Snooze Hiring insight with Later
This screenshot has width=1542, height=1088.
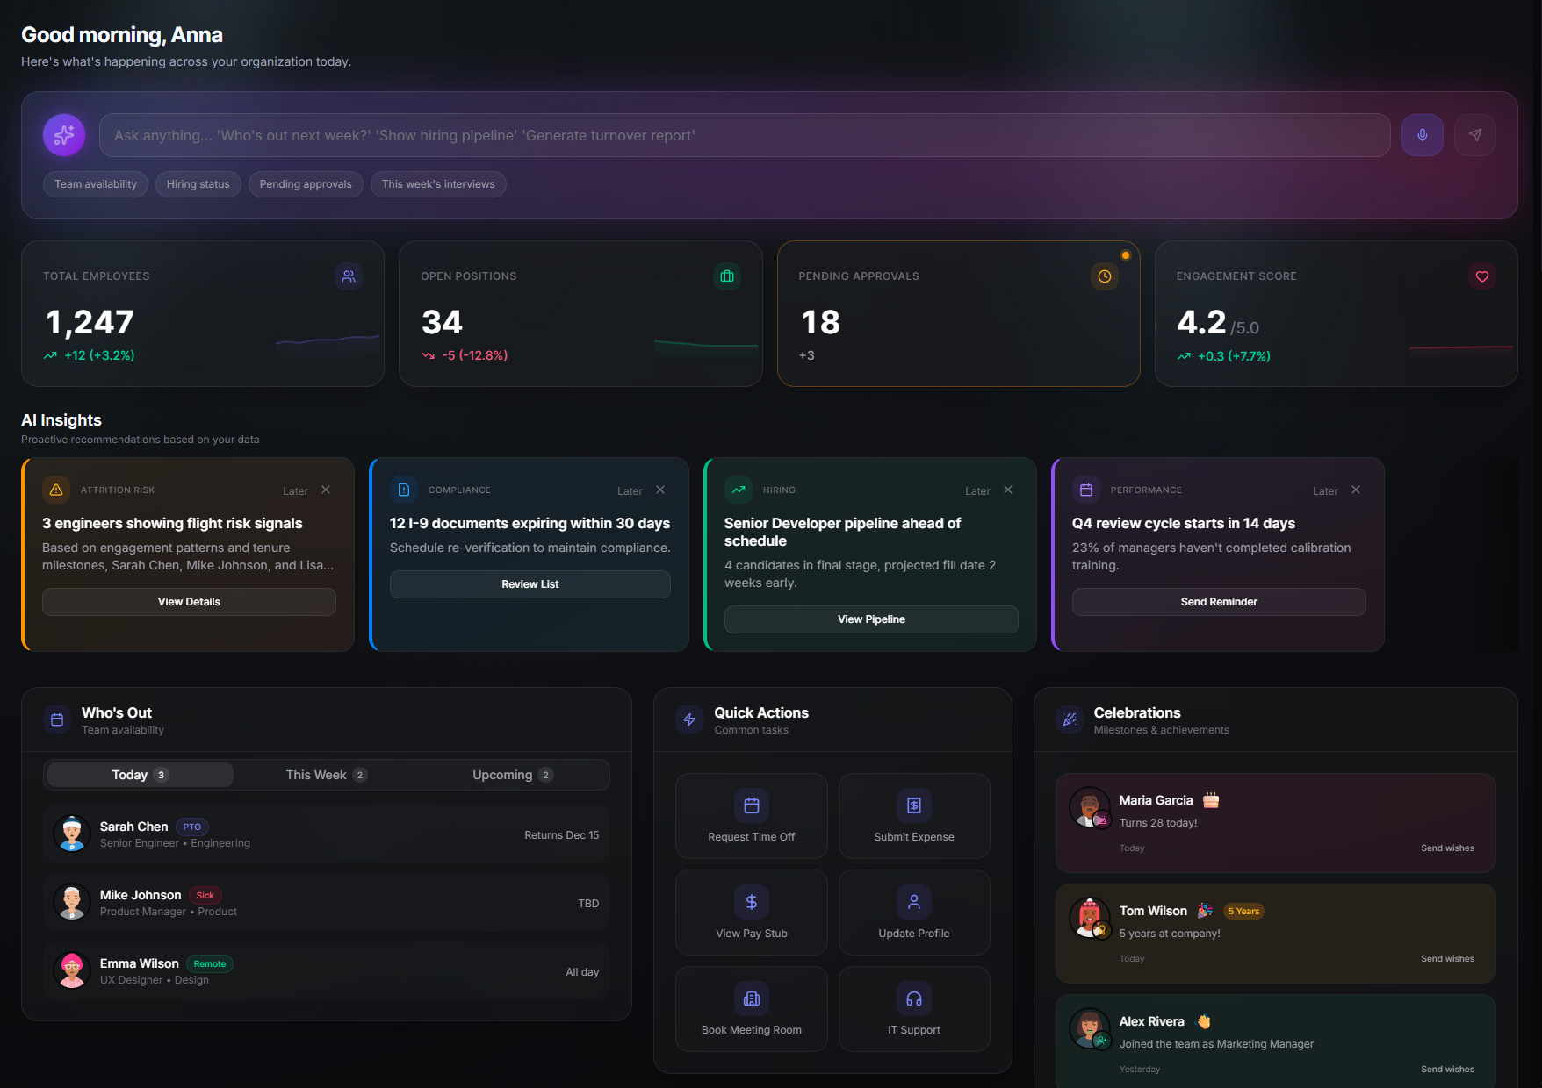coord(976,491)
